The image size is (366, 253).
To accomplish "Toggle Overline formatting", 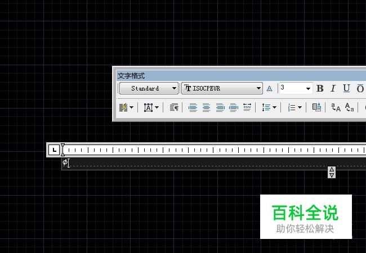I will [360, 88].
